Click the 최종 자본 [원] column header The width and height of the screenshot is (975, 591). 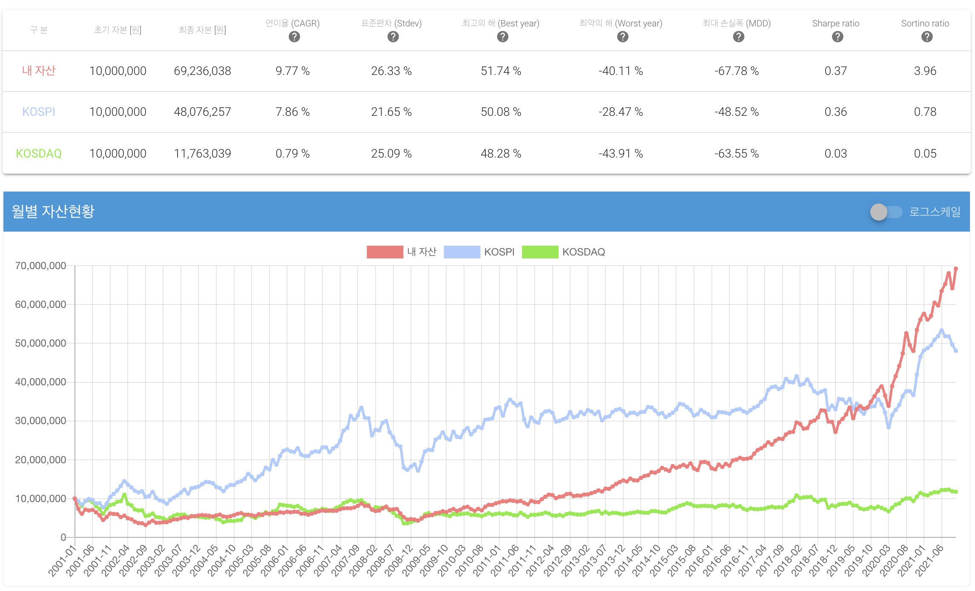coord(202,30)
